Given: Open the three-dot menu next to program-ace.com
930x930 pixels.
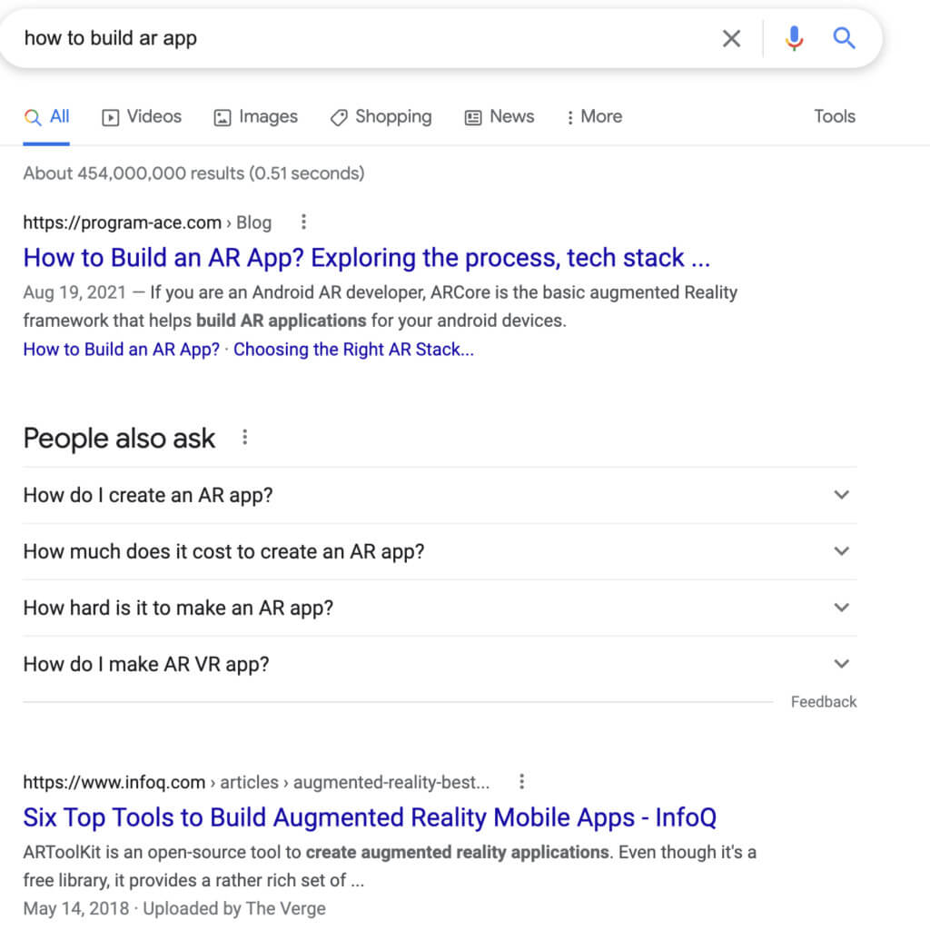Looking at the screenshot, I should pos(302,222).
